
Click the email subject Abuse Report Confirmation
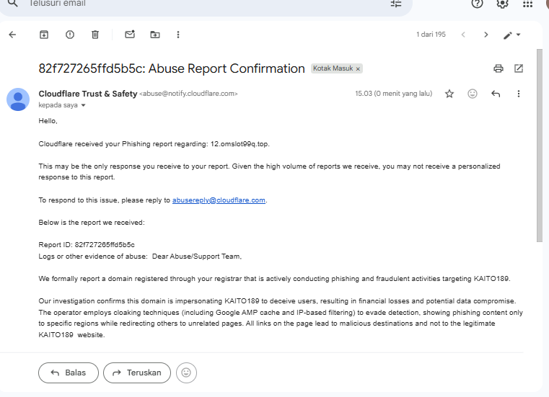[172, 68]
